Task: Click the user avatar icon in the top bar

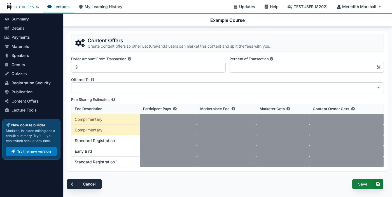Action: tap(339, 7)
